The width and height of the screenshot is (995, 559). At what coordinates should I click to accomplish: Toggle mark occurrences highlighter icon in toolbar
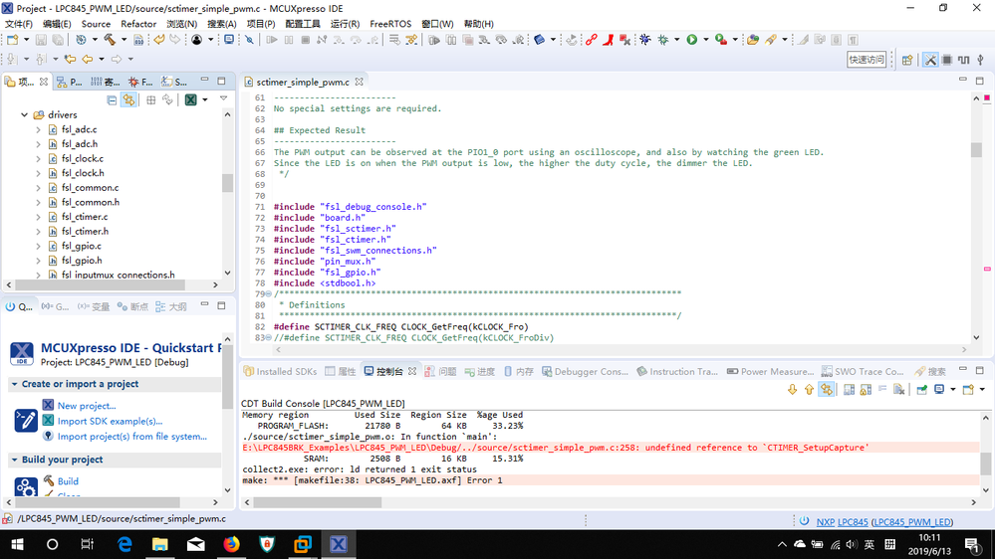click(x=804, y=40)
